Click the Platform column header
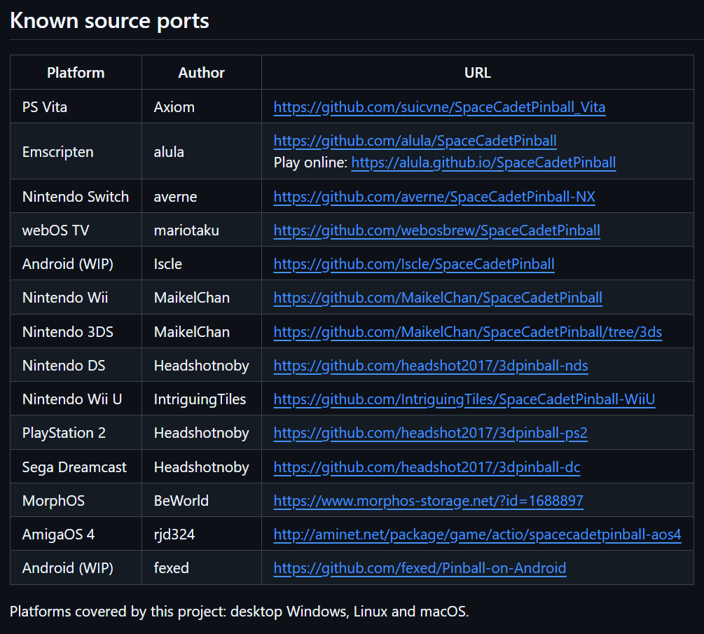The height and width of the screenshot is (634, 704). [76, 72]
